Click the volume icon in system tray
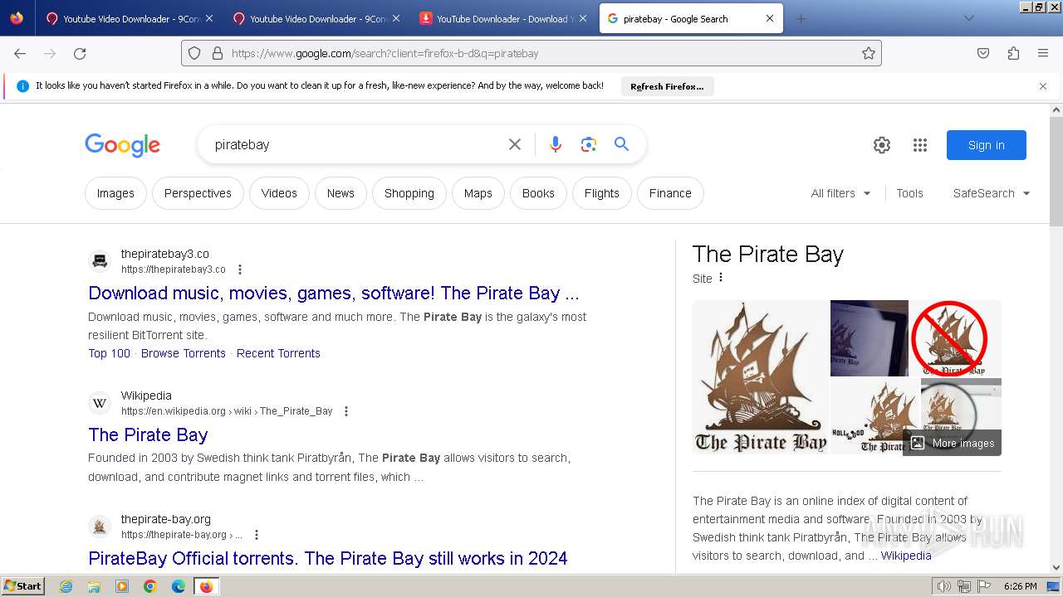Viewport: 1063px width, 597px height. tap(944, 586)
